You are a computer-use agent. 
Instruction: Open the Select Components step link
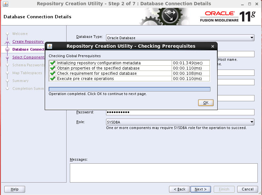tap(29, 57)
